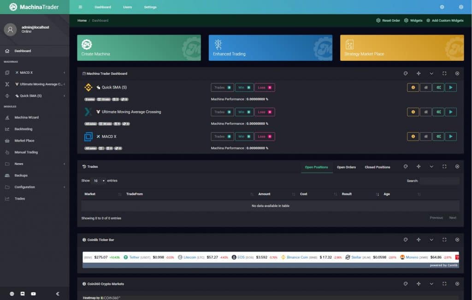
Task: Switch to the Closed Positions tab
Action: pyautogui.click(x=378, y=167)
